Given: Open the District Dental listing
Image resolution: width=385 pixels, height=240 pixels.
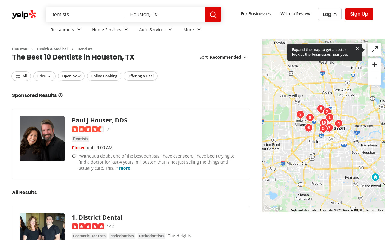Looking at the screenshot, I should point(97,217).
